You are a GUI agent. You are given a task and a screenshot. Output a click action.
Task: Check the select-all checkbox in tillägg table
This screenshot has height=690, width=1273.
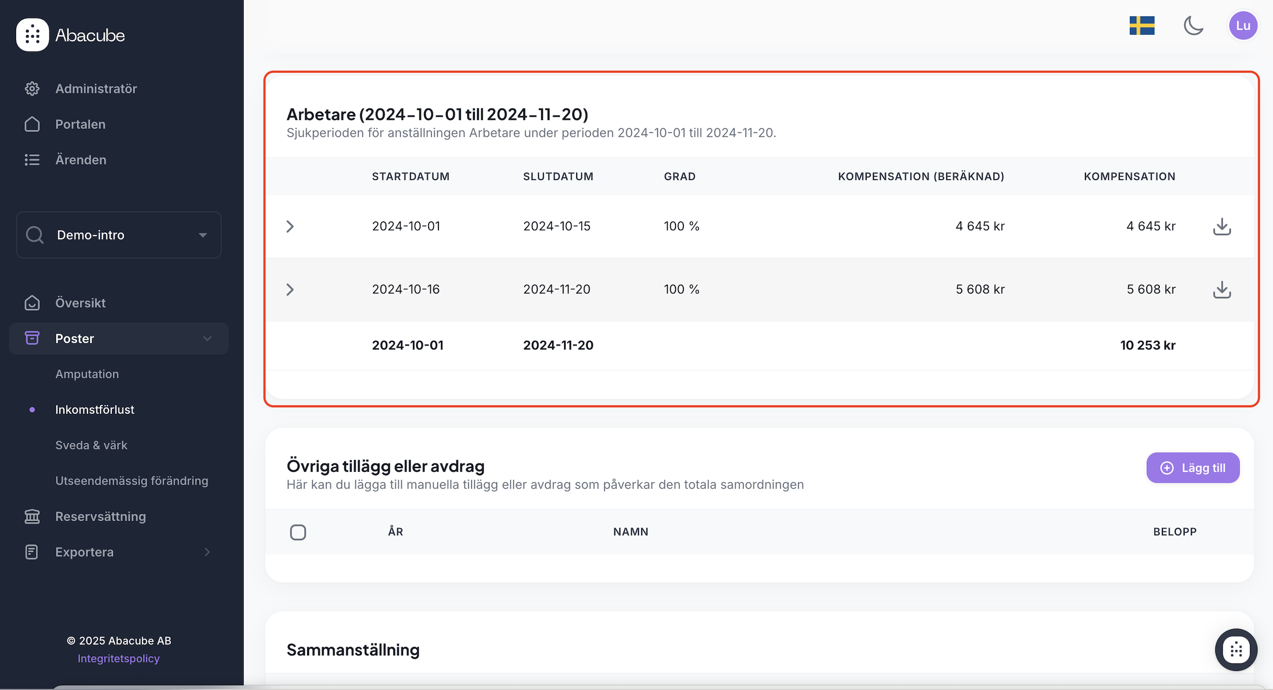(298, 532)
